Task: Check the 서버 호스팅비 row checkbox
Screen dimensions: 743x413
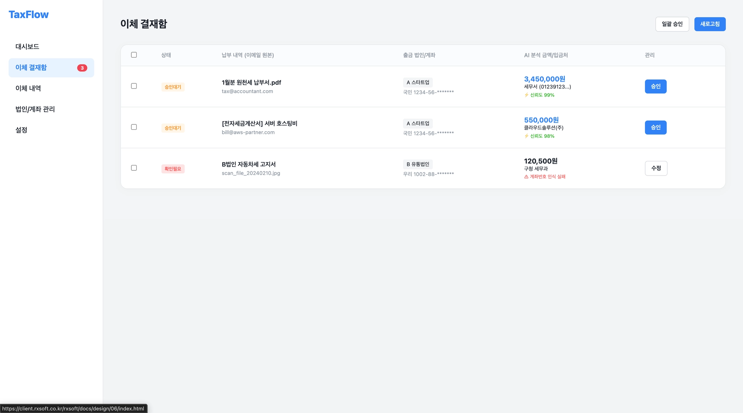Action: click(x=134, y=127)
